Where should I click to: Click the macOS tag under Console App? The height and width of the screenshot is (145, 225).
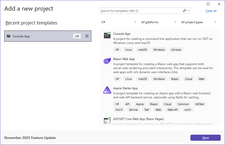click(143, 50)
